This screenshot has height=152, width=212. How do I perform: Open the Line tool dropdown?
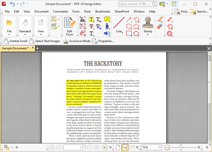coord(122,32)
